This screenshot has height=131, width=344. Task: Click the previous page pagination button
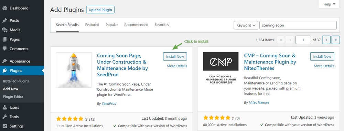(x=290, y=40)
